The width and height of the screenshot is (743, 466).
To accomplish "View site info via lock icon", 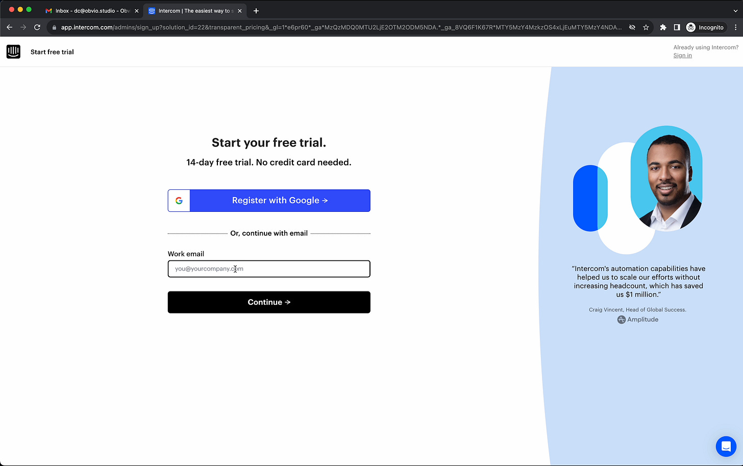I will click(54, 28).
